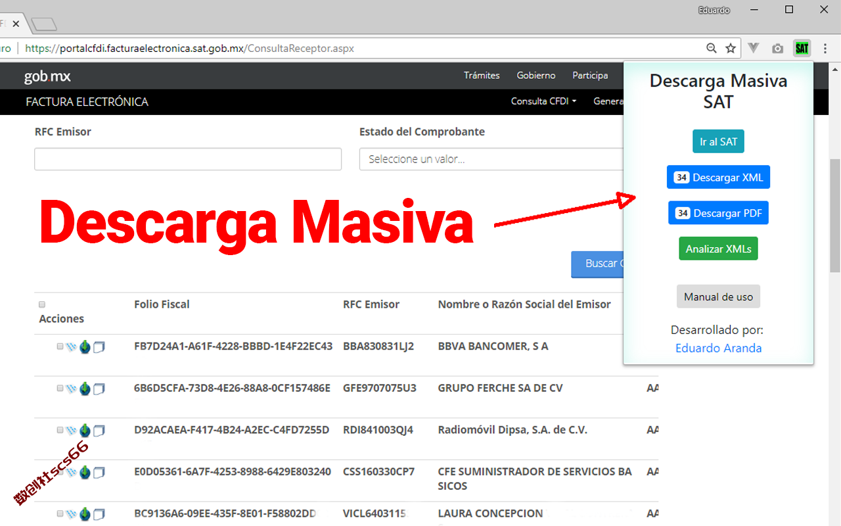Check the box in Radiomóvil Dipsa row
This screenshot has width=841, height=526.
(x=60, y=430)
